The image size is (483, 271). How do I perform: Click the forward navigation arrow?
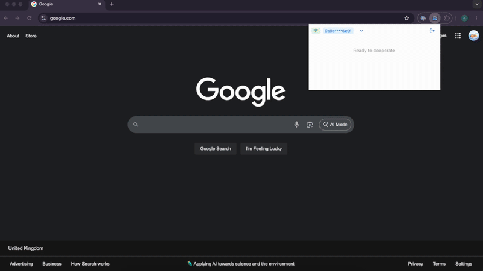point(18,18)
